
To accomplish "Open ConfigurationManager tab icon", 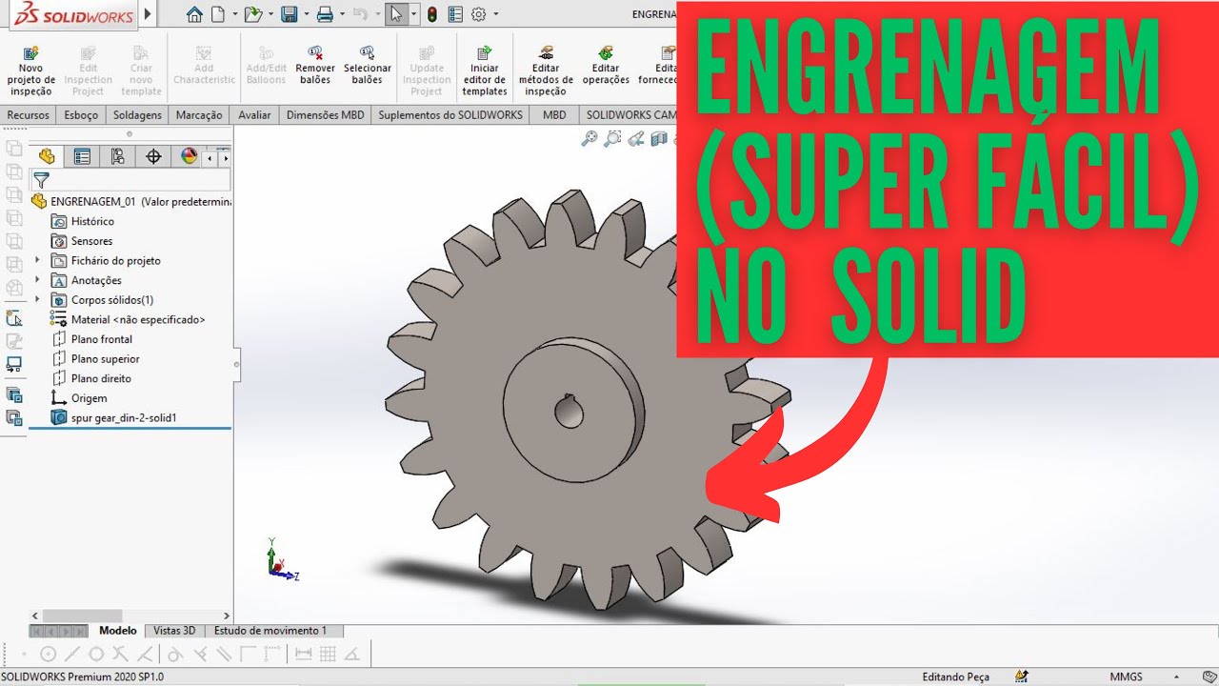I will coord(118,157).
